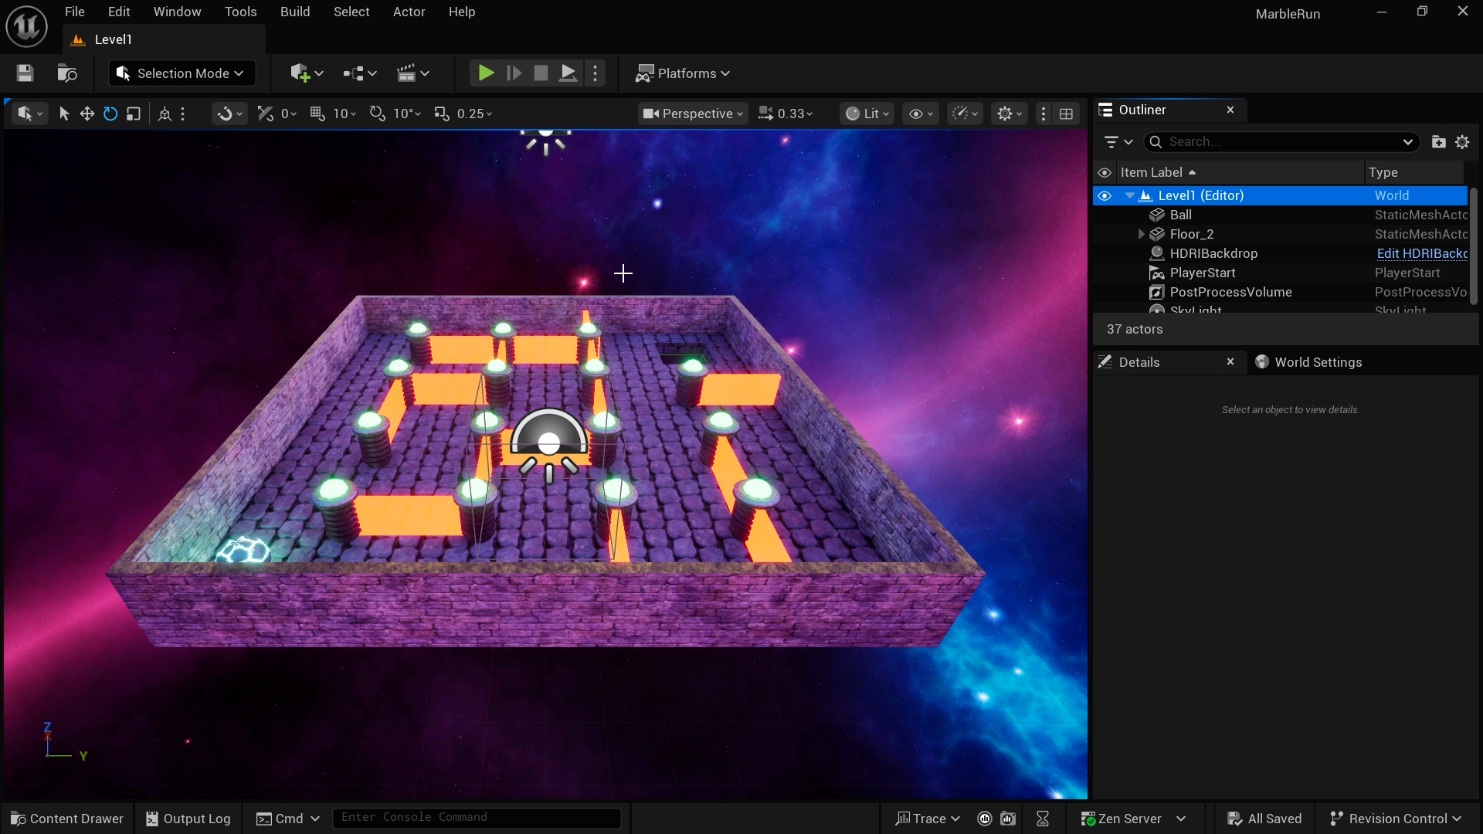The width and height of the screenshot is (1483, 834).
Task: Open the Blueprints dropdown
Action: tap(360, 73)
